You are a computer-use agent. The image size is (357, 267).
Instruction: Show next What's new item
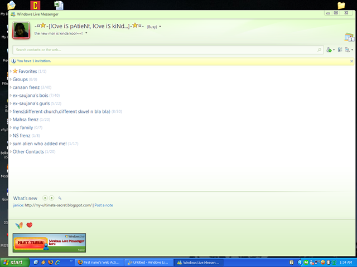52,198
